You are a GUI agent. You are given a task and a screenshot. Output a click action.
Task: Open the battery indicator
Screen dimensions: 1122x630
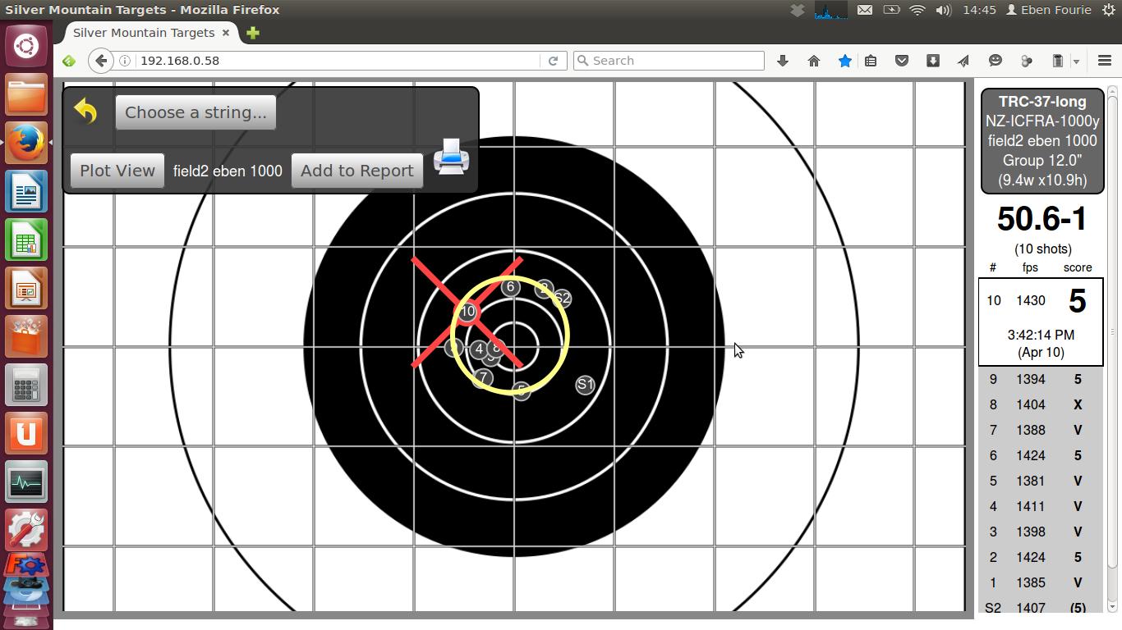click(x=891, y=10)
